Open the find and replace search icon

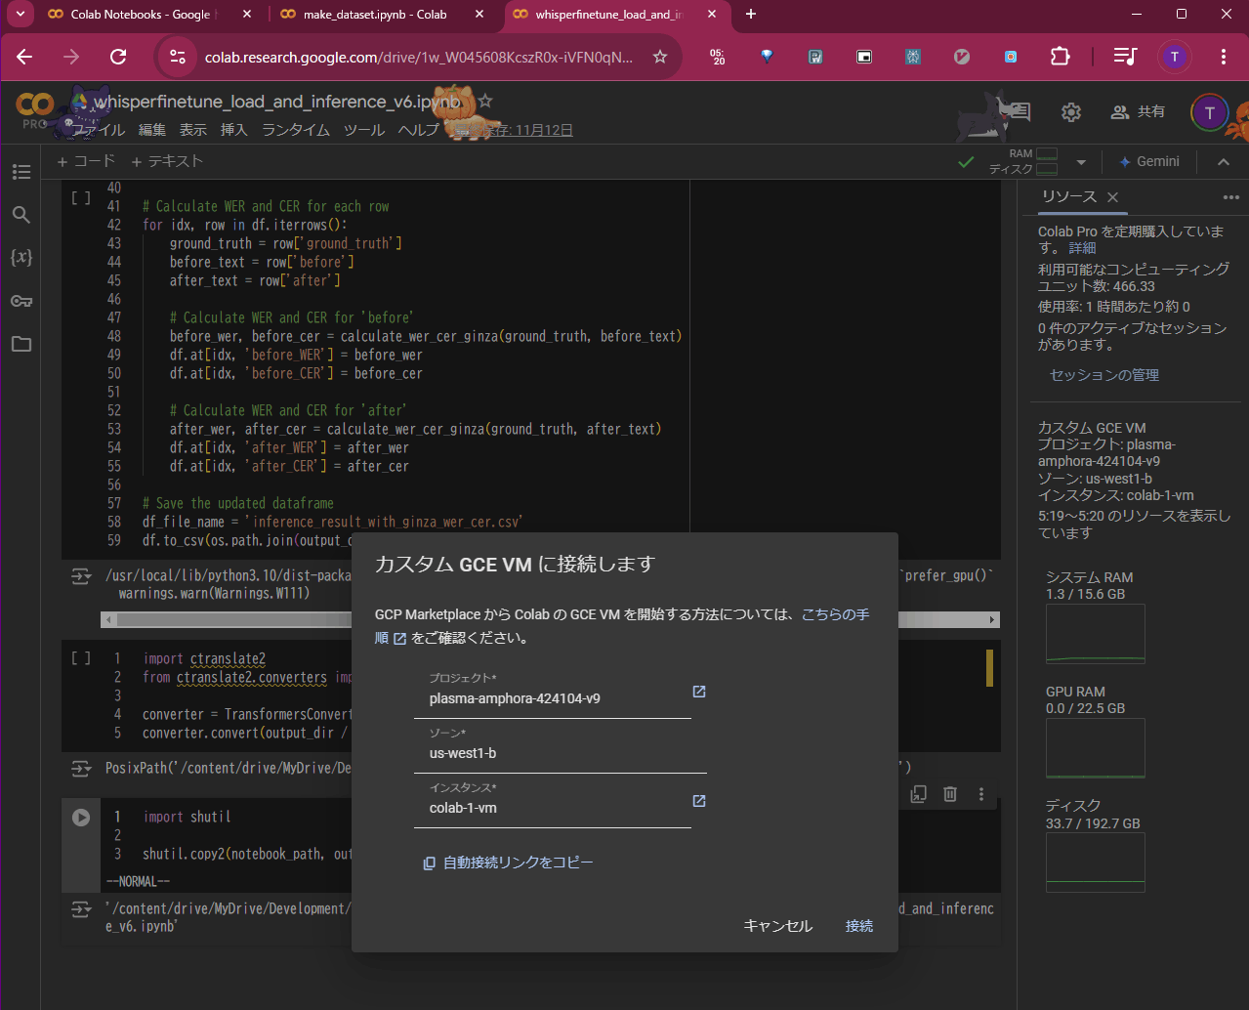click(x=21, y=215)
